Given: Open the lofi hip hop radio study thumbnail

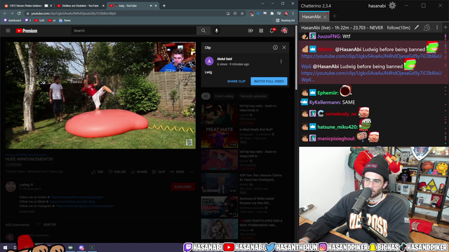Looking at the screenshot, I should [x=220, y=114].
